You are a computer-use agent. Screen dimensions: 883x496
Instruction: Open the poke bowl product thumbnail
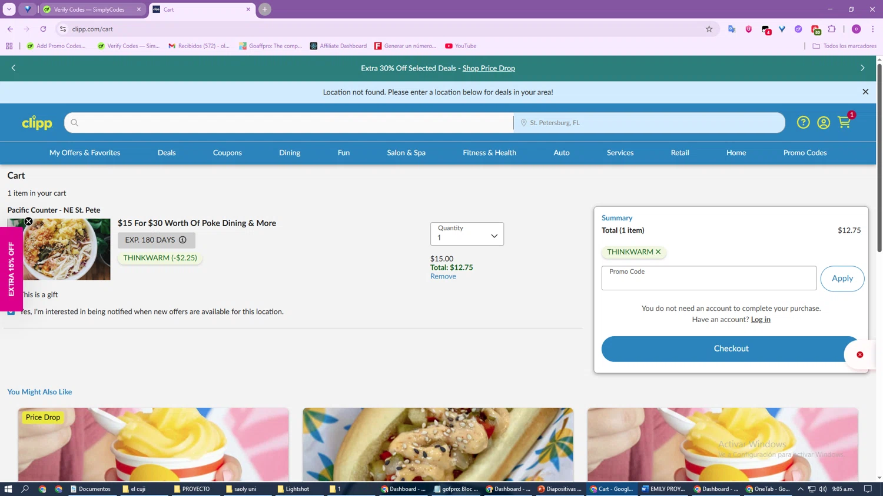(x=59, y=249)
